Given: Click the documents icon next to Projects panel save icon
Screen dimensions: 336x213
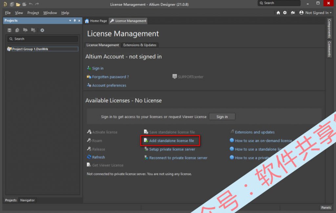Looking at the screenshot, I should [17, 30].
